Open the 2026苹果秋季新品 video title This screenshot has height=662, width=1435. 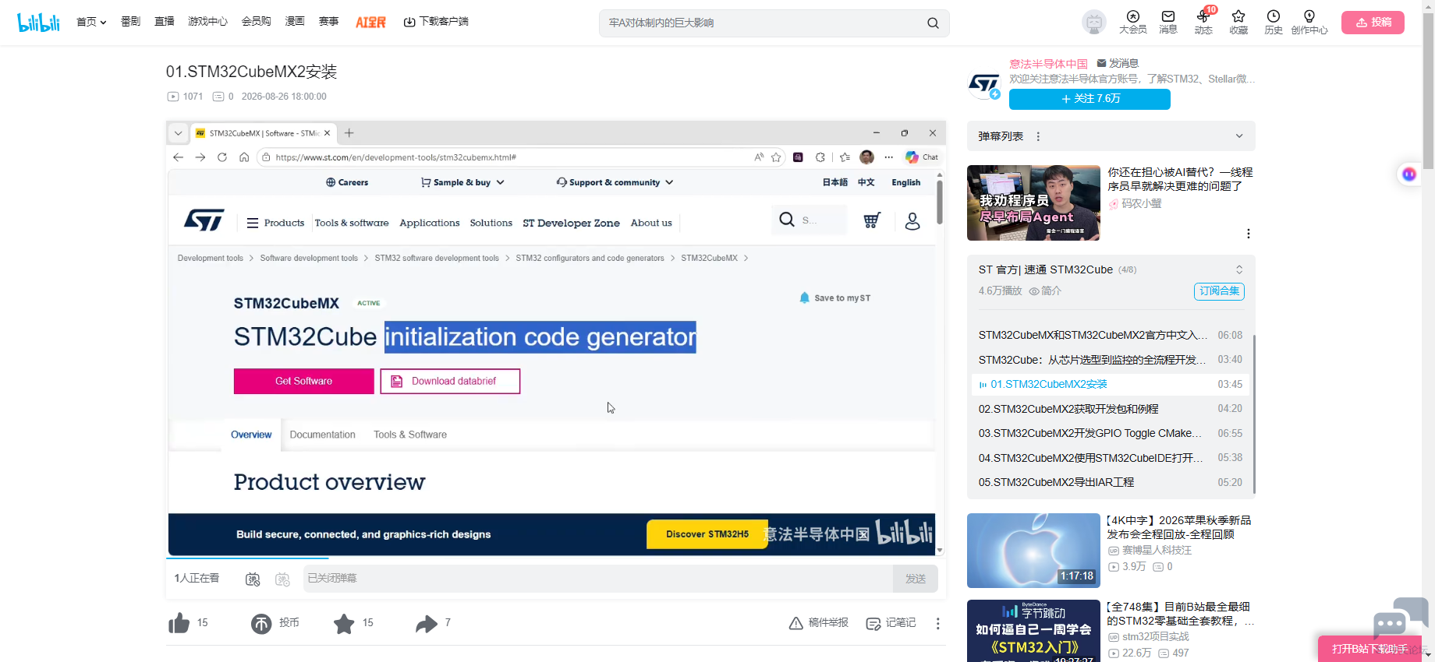1179,527
